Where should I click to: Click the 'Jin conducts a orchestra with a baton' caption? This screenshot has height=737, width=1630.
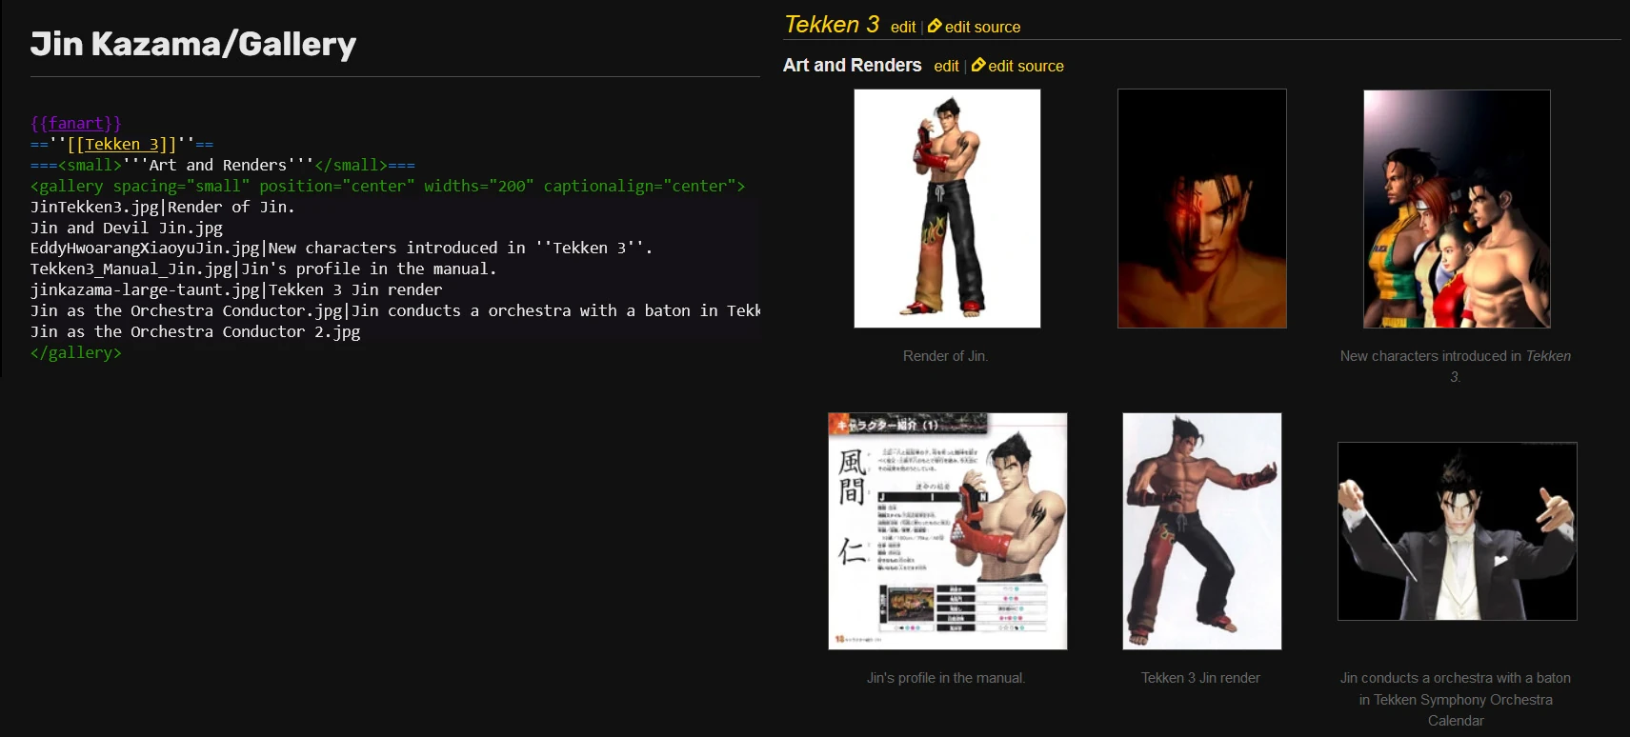(1456, 699)
